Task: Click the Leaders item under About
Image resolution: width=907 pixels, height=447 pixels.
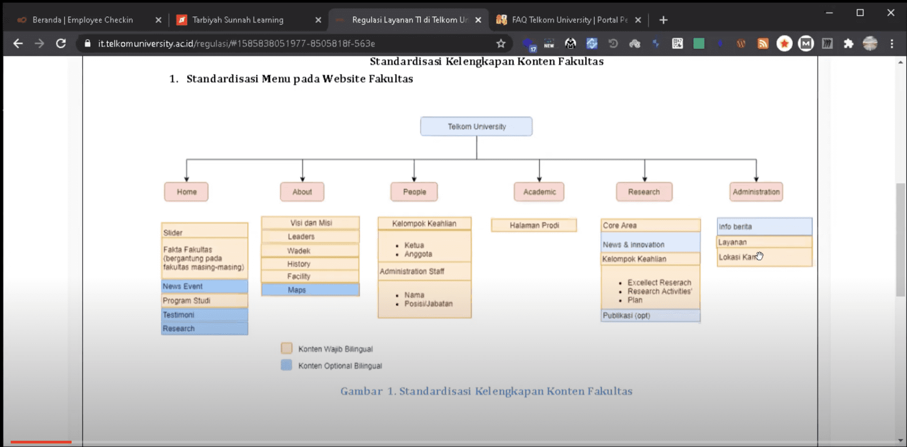Action: [x=310, y=237]
